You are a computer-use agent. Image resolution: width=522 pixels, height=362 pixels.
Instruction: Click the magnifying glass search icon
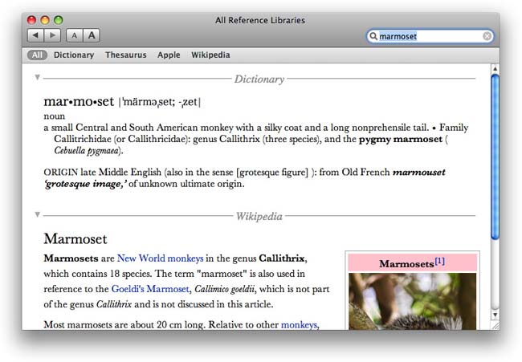[x=374, y=36]
